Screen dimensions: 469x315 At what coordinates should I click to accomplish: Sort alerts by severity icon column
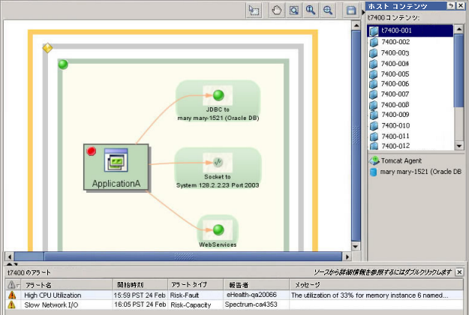click(x=14, y=284)
